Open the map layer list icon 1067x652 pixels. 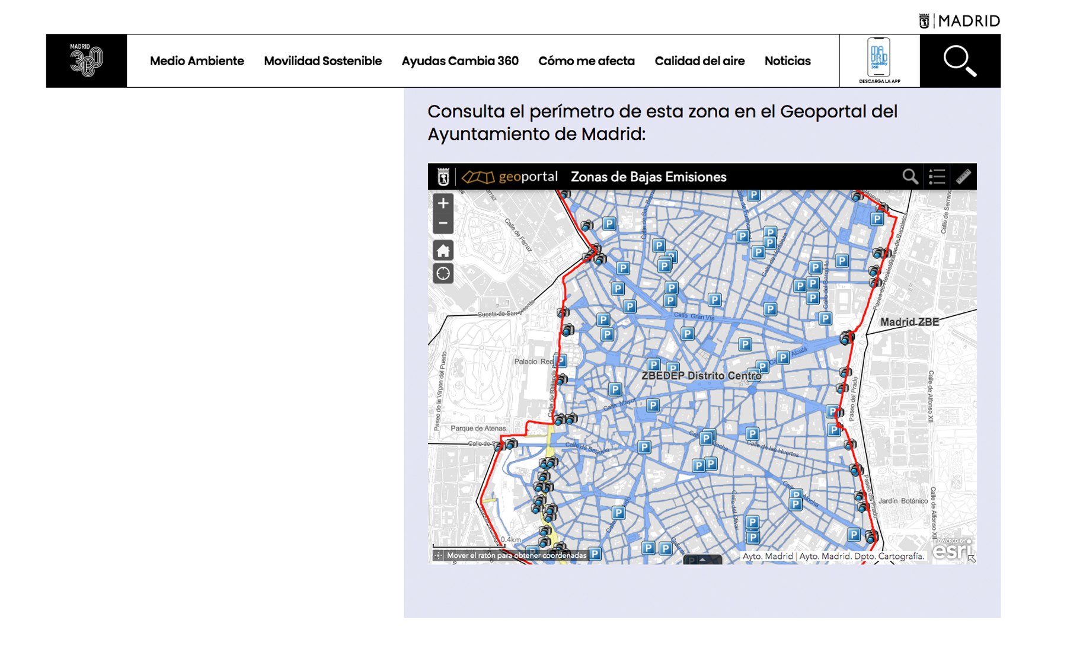(x=937, y=177)
